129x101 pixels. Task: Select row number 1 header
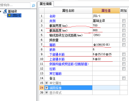[x=42, y=16]
